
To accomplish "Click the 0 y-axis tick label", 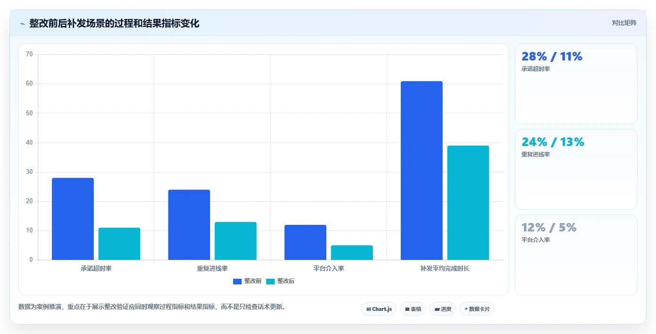I will (x=31, y=260).
